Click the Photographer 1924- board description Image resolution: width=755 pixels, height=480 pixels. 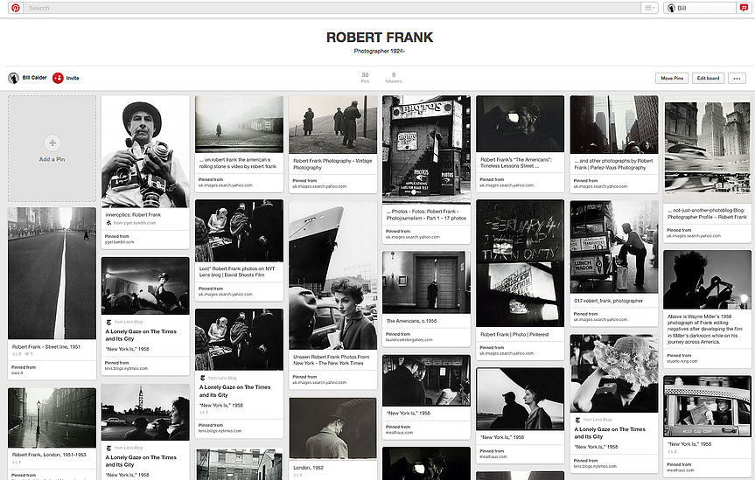tap(380, 51)
